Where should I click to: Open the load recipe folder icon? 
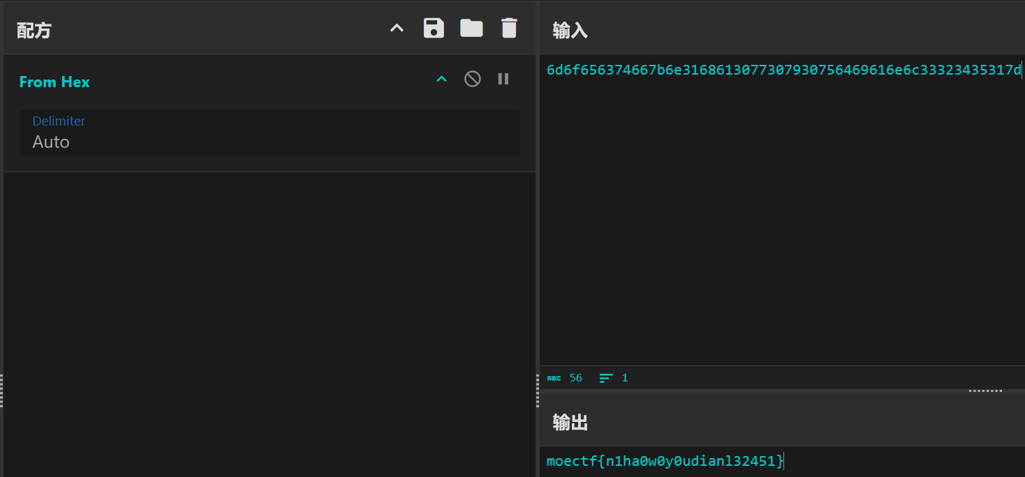point(471,29)
